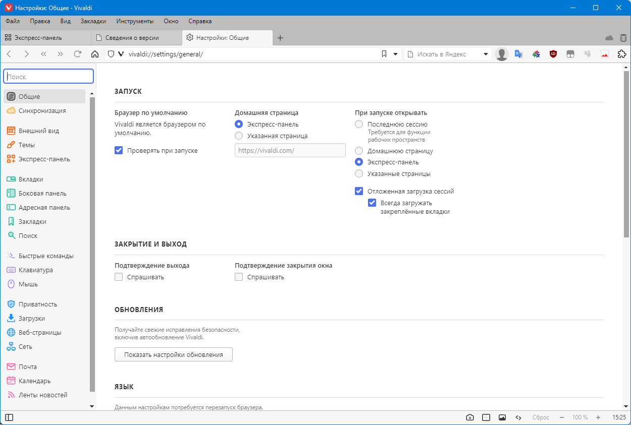Image resolution: width=631 pixels, height=425 pixels.
Task: Click the user profile avatar icon
Action: (x=502, y=54)
